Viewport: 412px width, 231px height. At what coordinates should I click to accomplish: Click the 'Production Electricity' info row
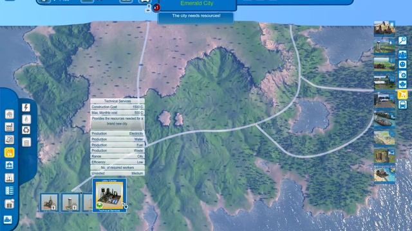click(x=117, y=133)
